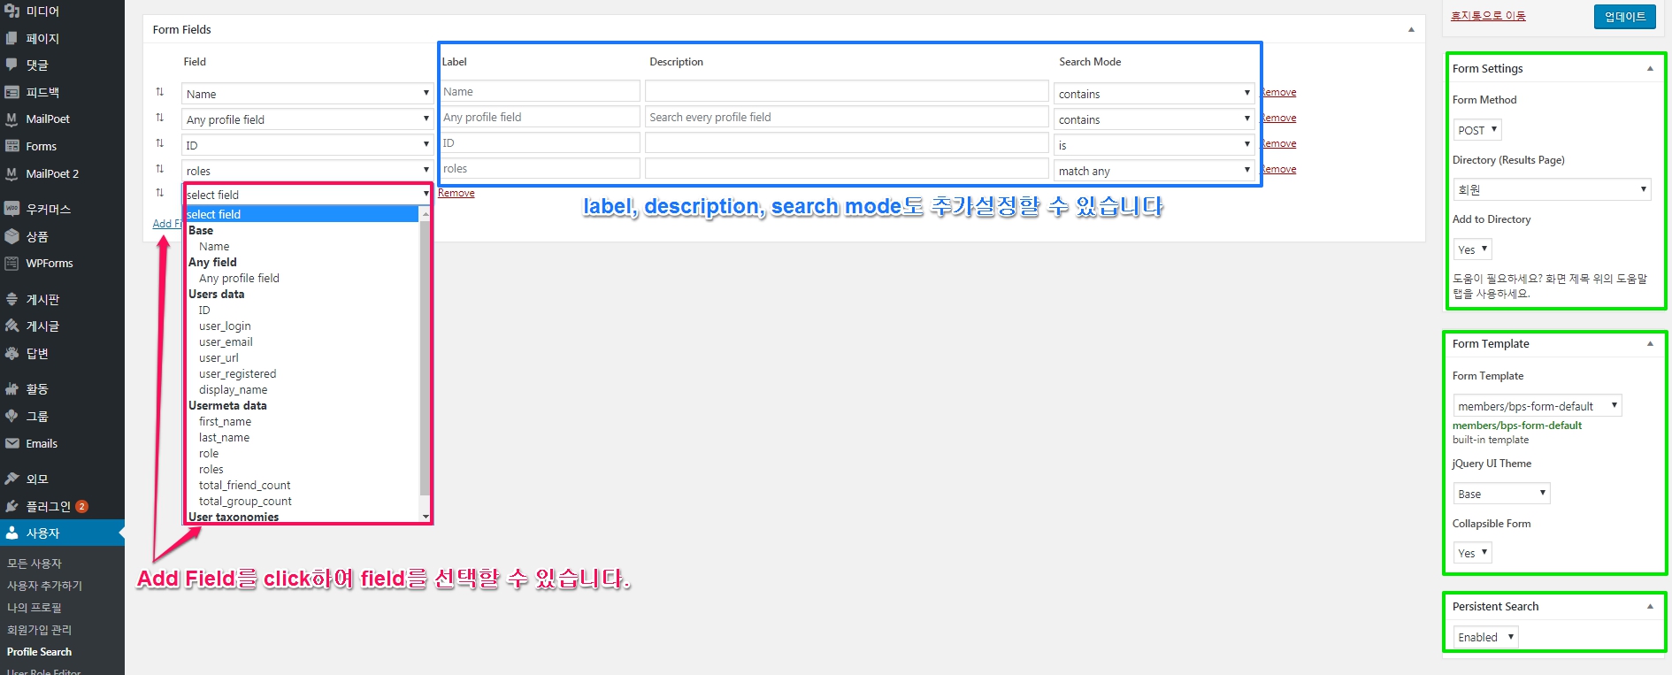This screenshot has height=675, width=1672.
Task: Click the Profile Search submenu link
Action: 39,652
